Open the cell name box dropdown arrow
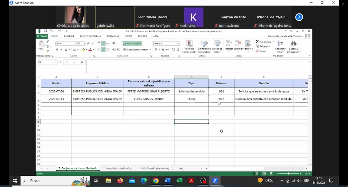The height and width of the screenshot is (187, 348). click(55, 62)
